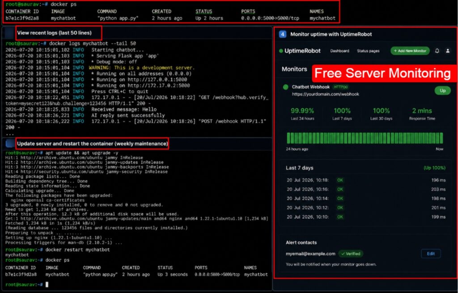Viewport: 458px width, 293px height.
Task: Click the Update server and restart heading
Action: click(x=92, y=144)
